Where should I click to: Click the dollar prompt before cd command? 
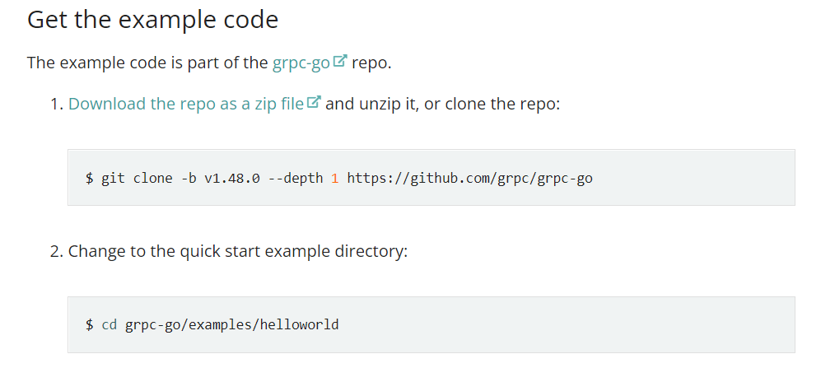pyautogui.click(x=90, y=325)
